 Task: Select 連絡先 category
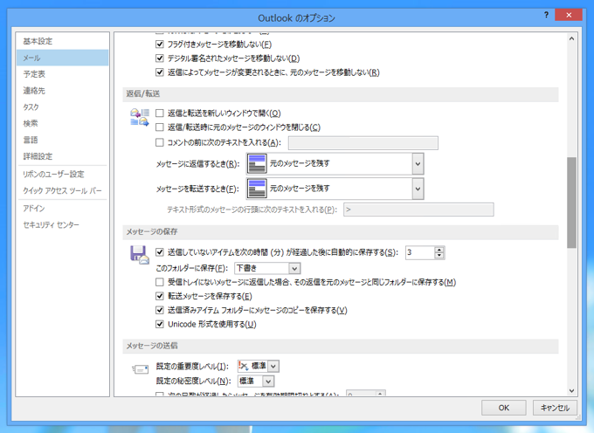(x=63, y=91)
